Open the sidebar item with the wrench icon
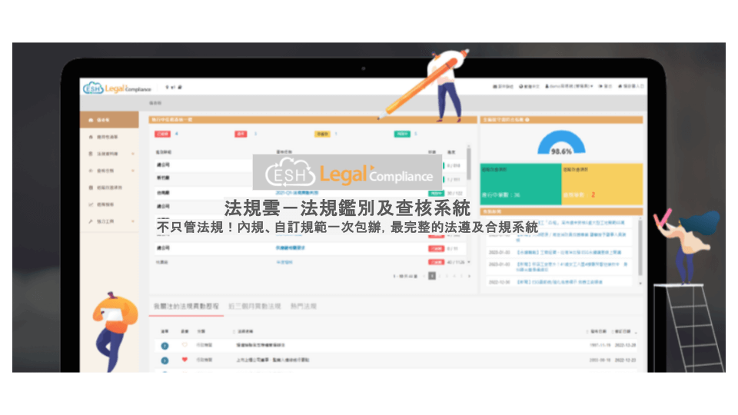The image size is (738, 415). (109, 221)
